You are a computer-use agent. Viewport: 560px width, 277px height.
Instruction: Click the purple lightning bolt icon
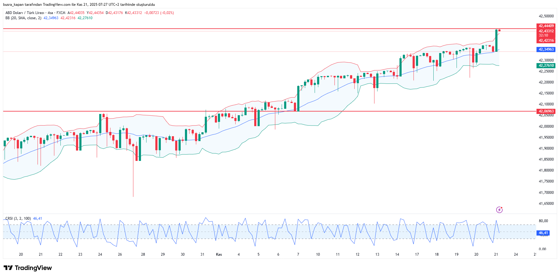click(x=499, y=210)
